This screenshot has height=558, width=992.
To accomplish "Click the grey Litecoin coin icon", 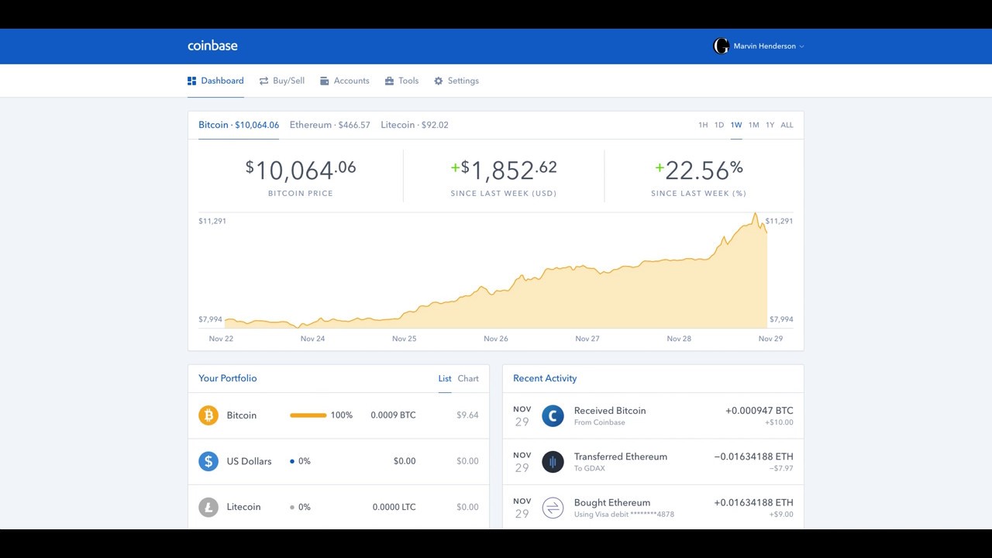I will coord(208,507).
